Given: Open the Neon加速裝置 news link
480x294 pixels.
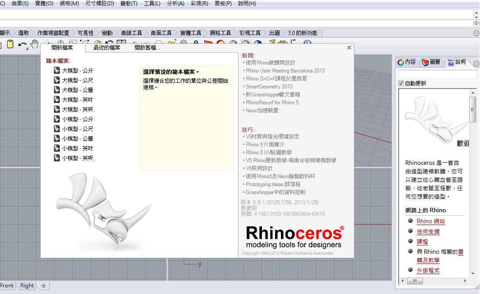Looking at the screenshot, I should click(x=262, y=111).
